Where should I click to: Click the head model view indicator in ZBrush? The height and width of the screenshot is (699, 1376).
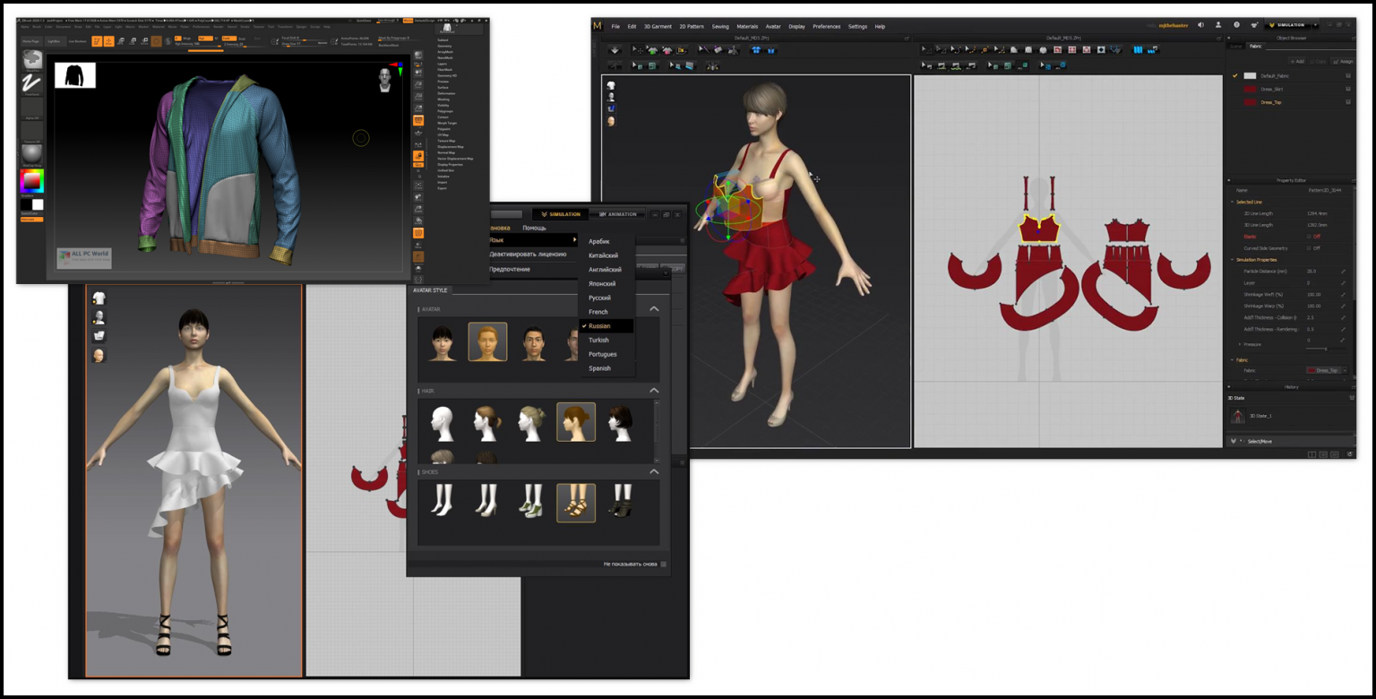tap(384, 81)
